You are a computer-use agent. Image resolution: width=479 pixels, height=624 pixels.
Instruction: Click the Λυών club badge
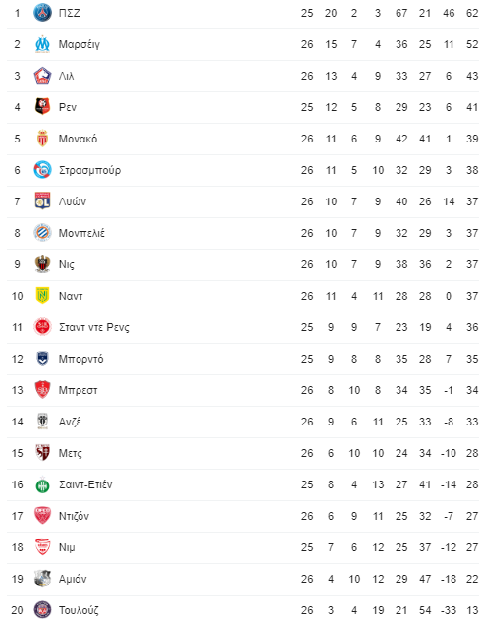click(x=42, y=201)
